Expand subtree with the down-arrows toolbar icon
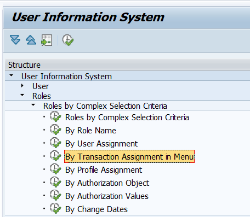 (15, 40)
